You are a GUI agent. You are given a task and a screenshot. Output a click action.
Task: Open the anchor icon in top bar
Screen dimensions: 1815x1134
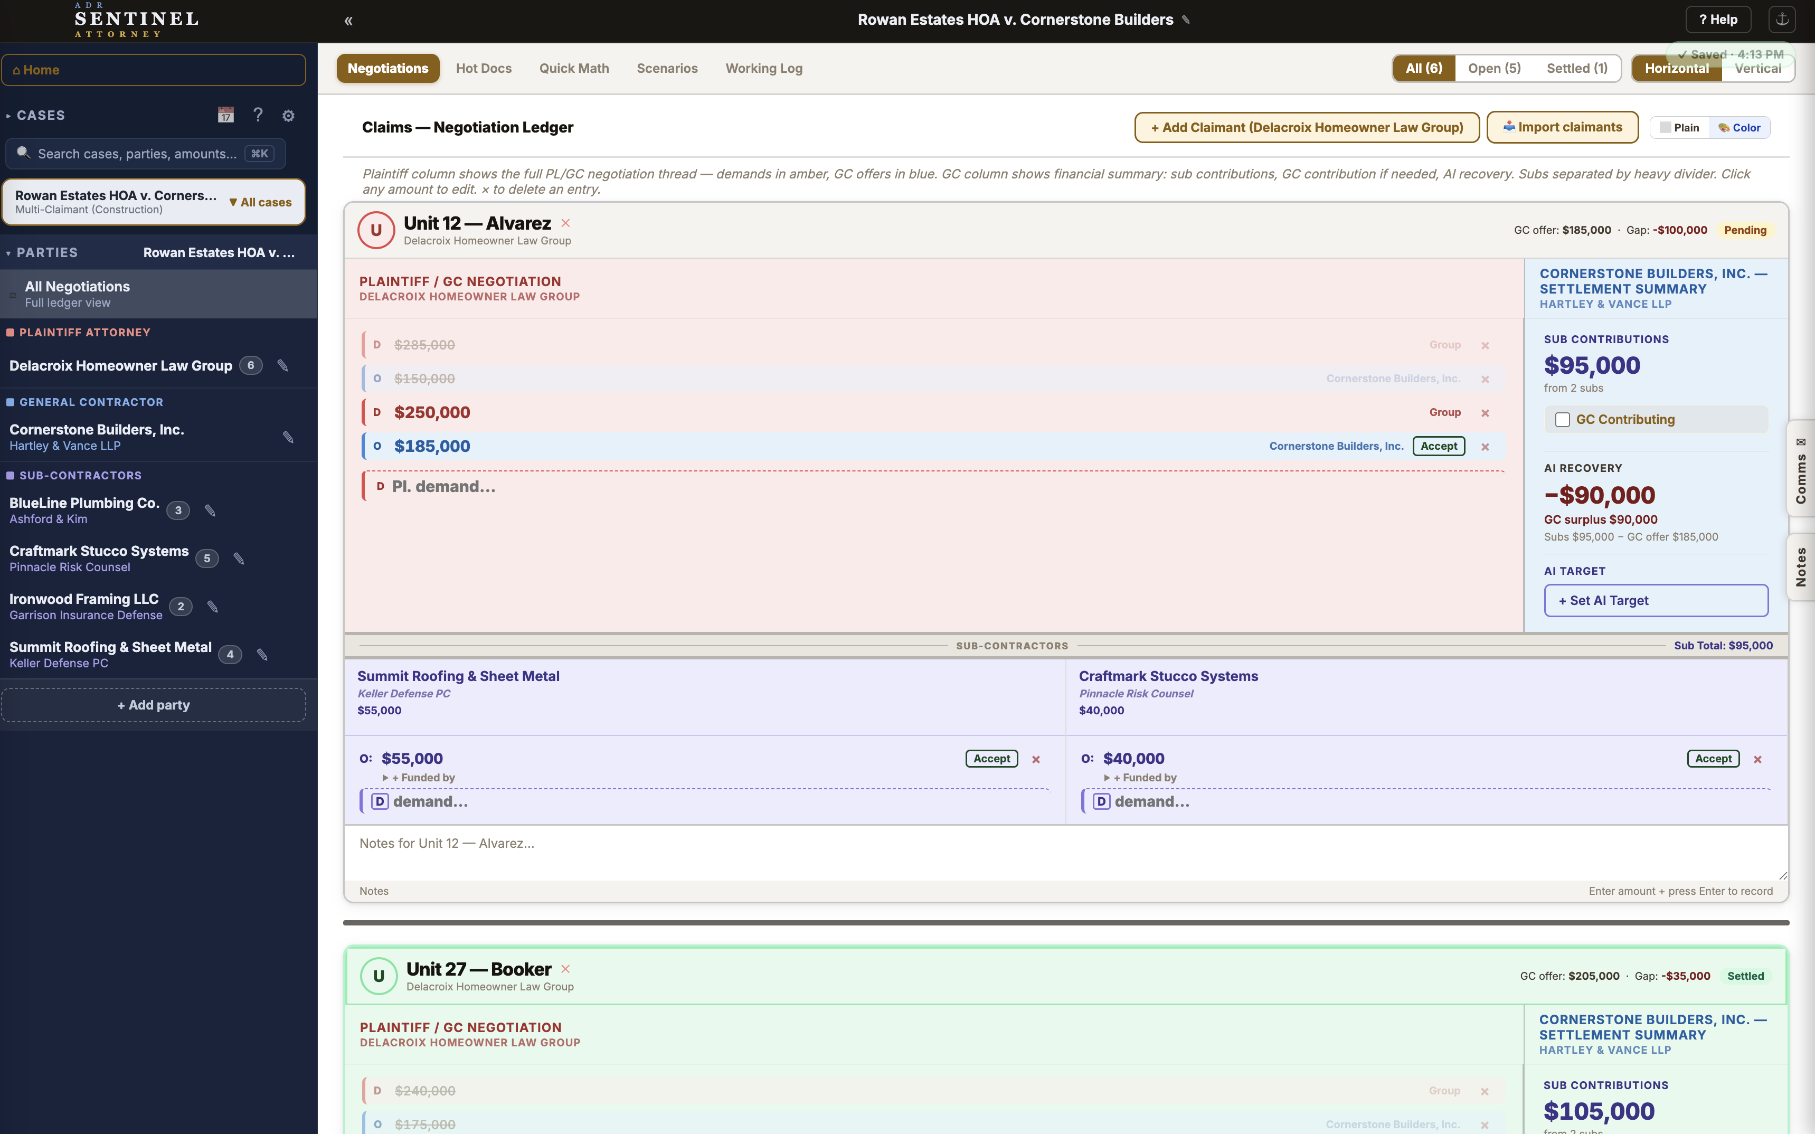pyautogui.click(x=1782, y=20)
